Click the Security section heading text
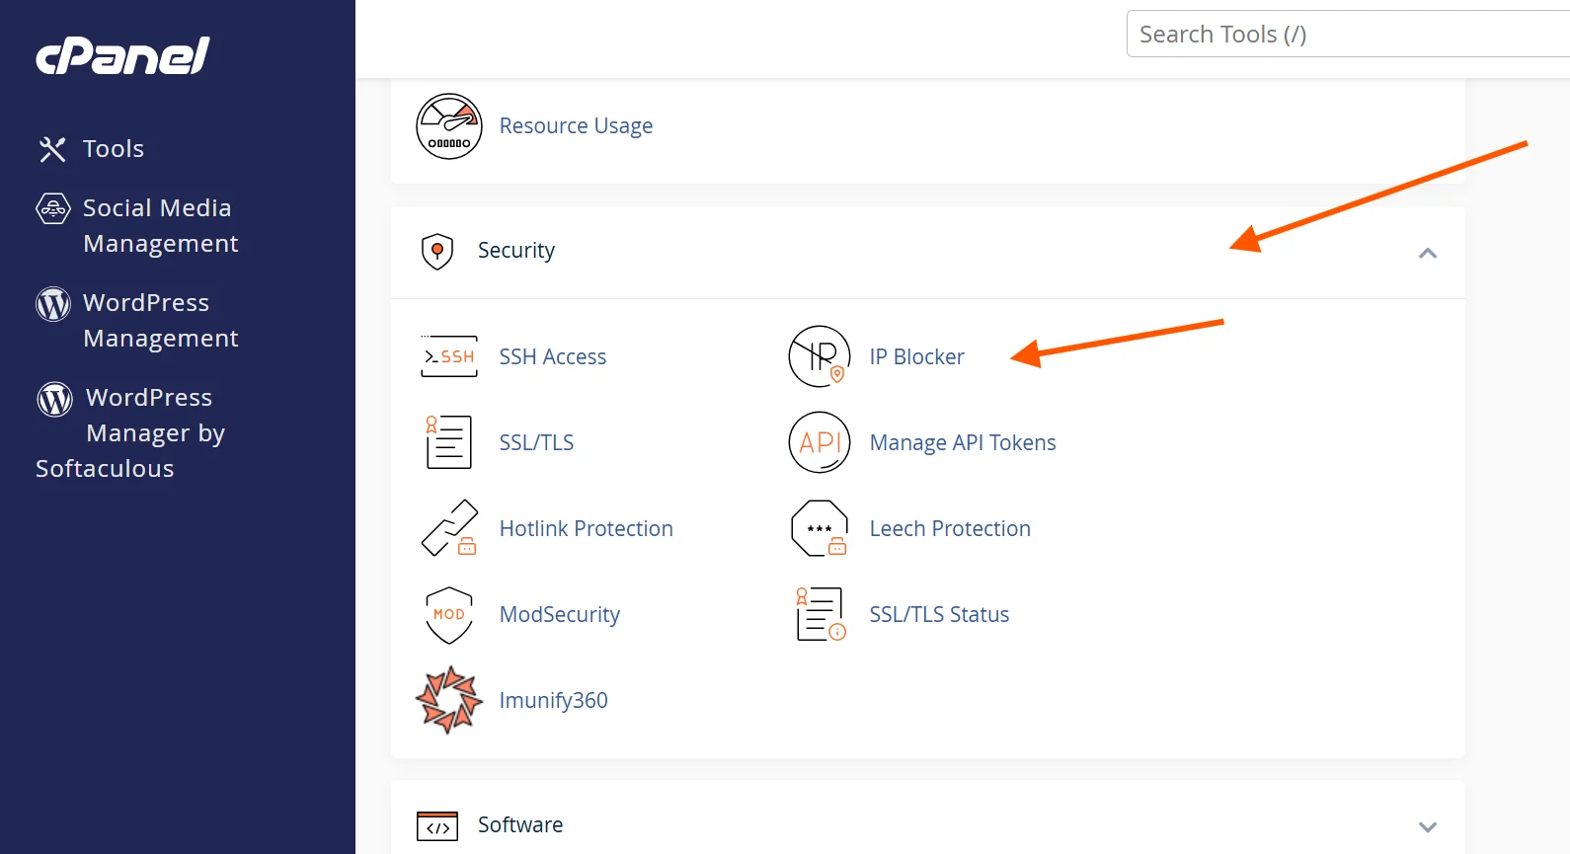This screenshot has height=854, width=1570. 516,251
